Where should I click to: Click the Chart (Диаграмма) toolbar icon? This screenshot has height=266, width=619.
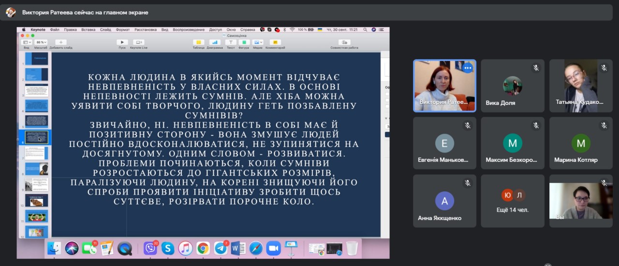(x=215, y=42)
